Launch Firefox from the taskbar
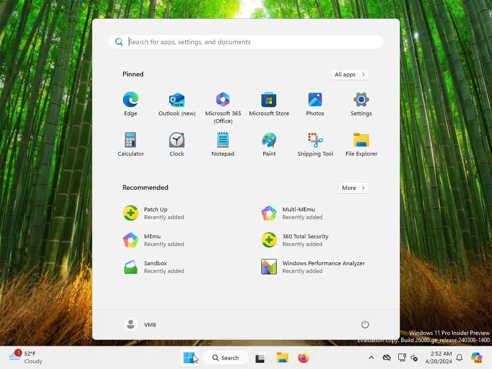This screenshot has width=492, height=369. click(304, 357)
